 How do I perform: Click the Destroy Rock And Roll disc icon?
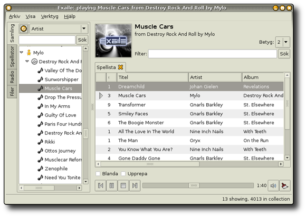(x=34, y=62)
